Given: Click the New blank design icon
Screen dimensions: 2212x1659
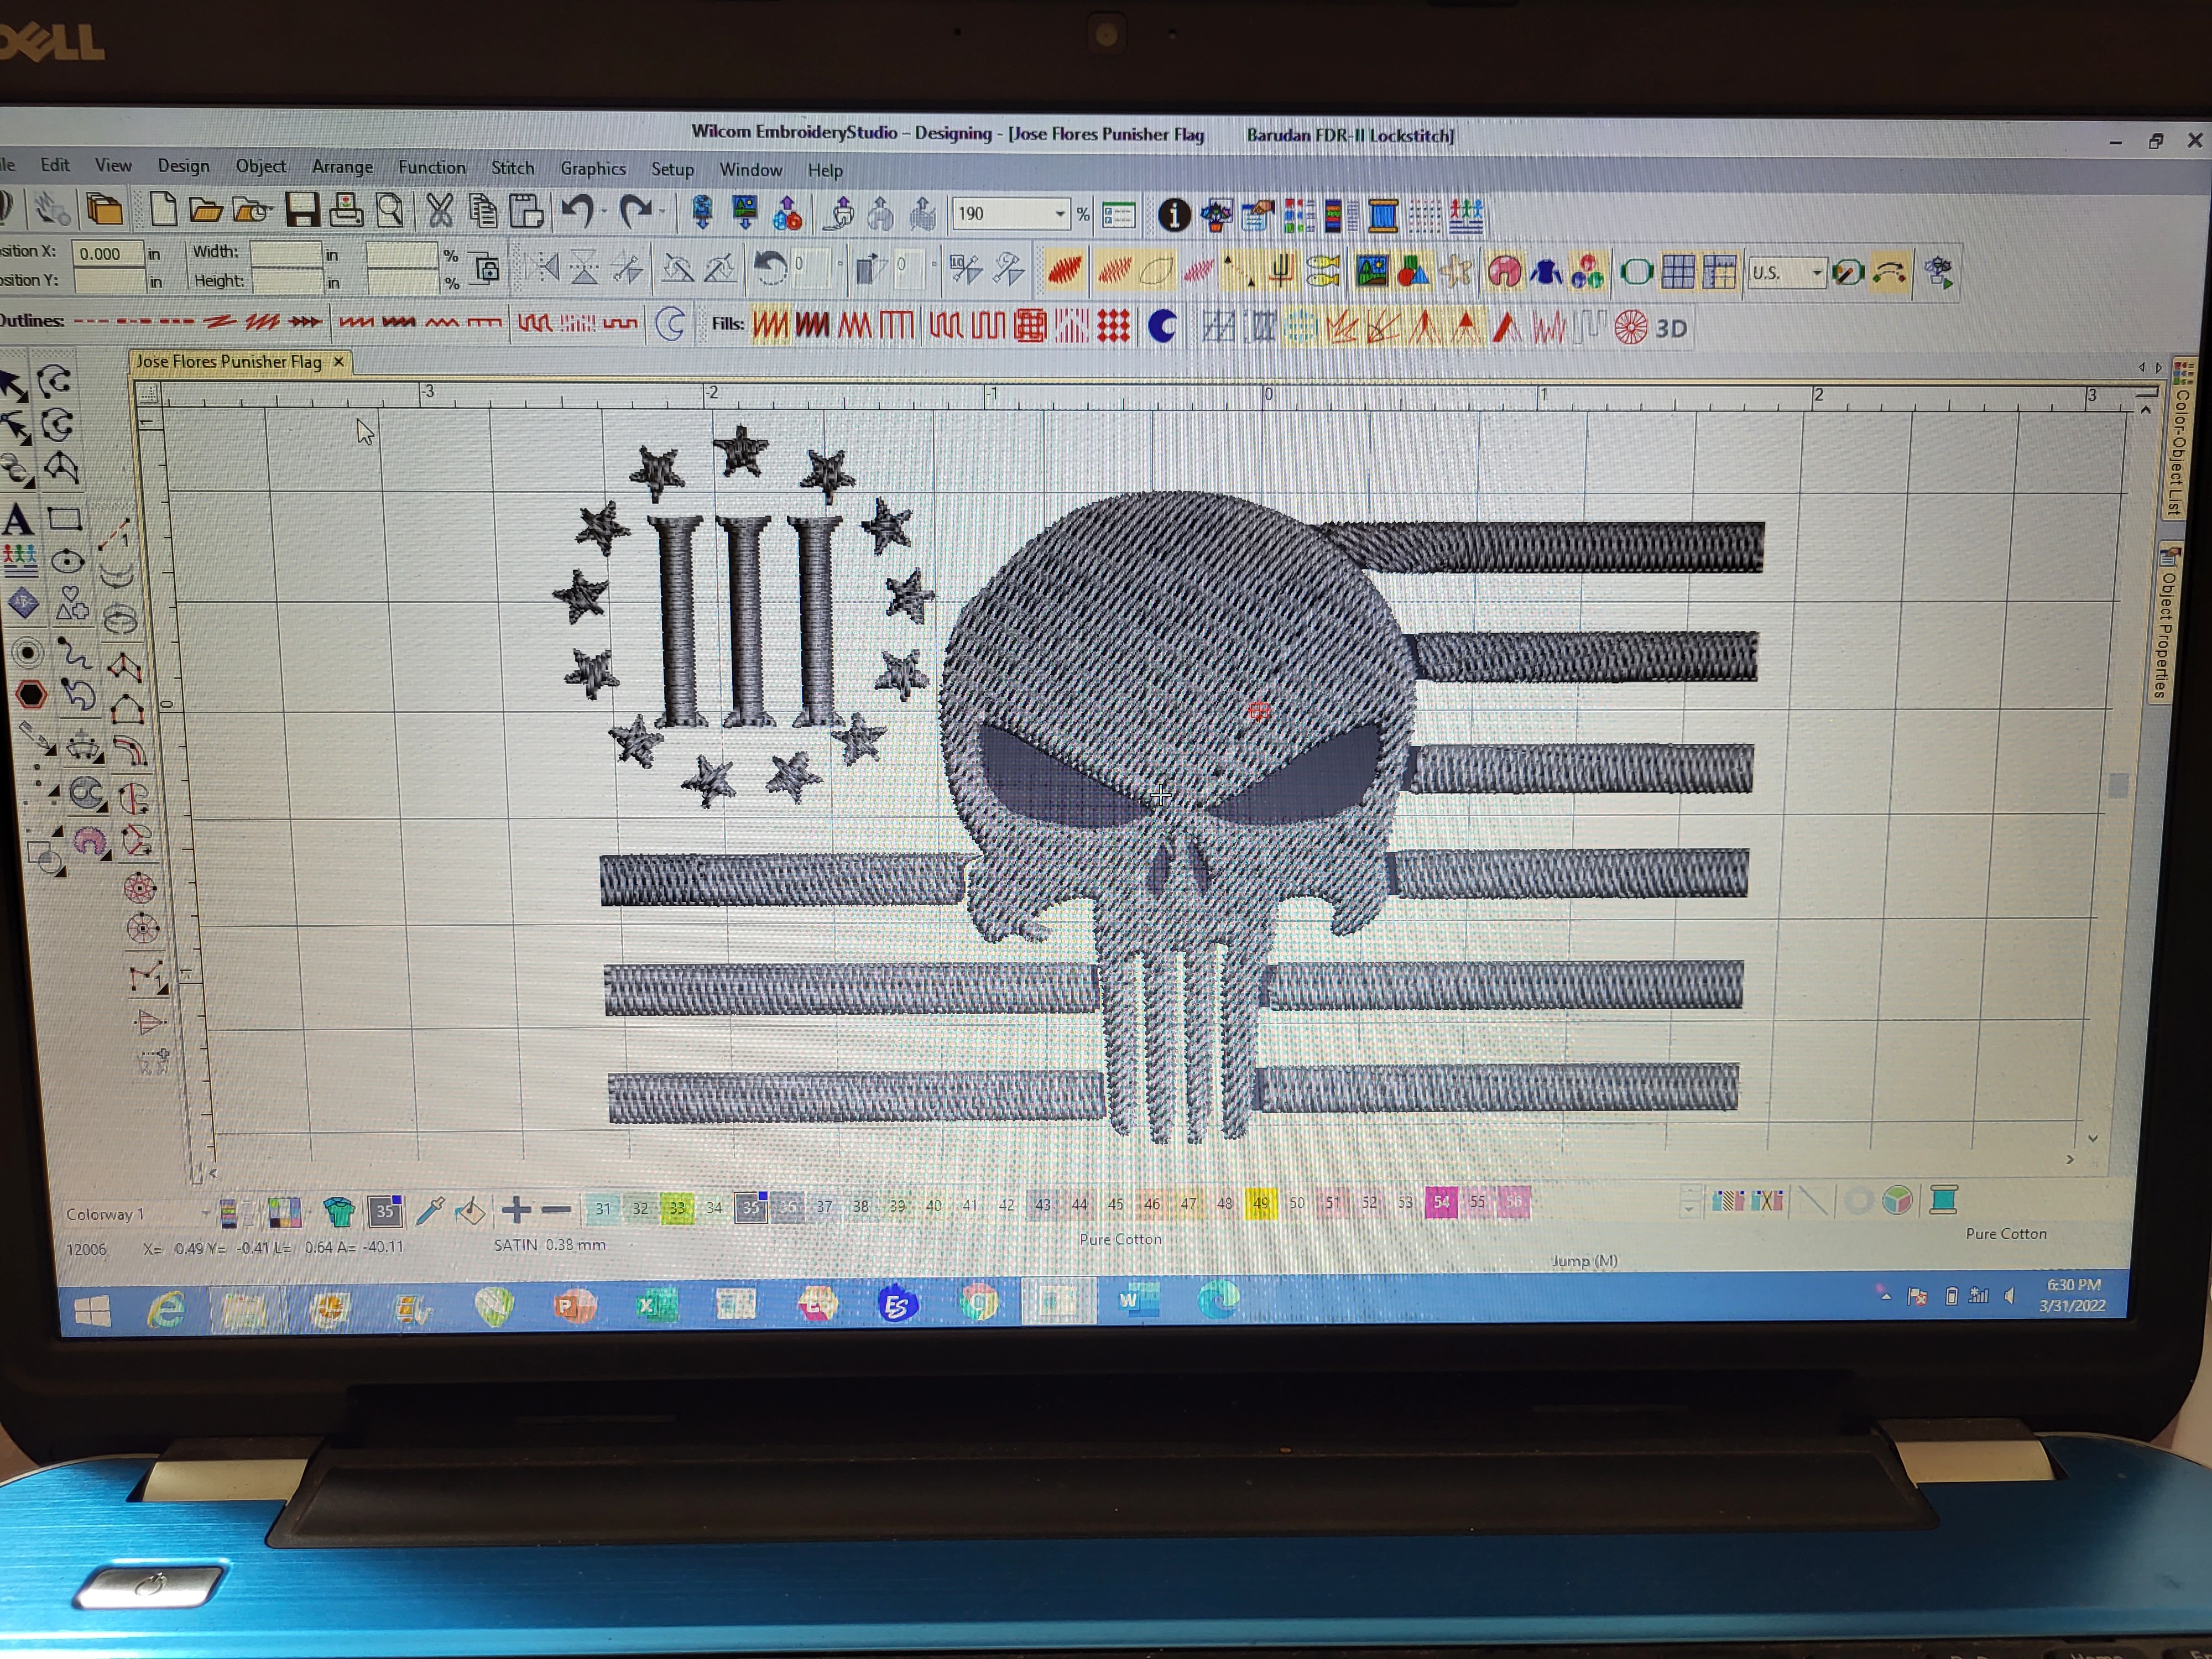Looking at the screenshot, I should pos(163,209).
